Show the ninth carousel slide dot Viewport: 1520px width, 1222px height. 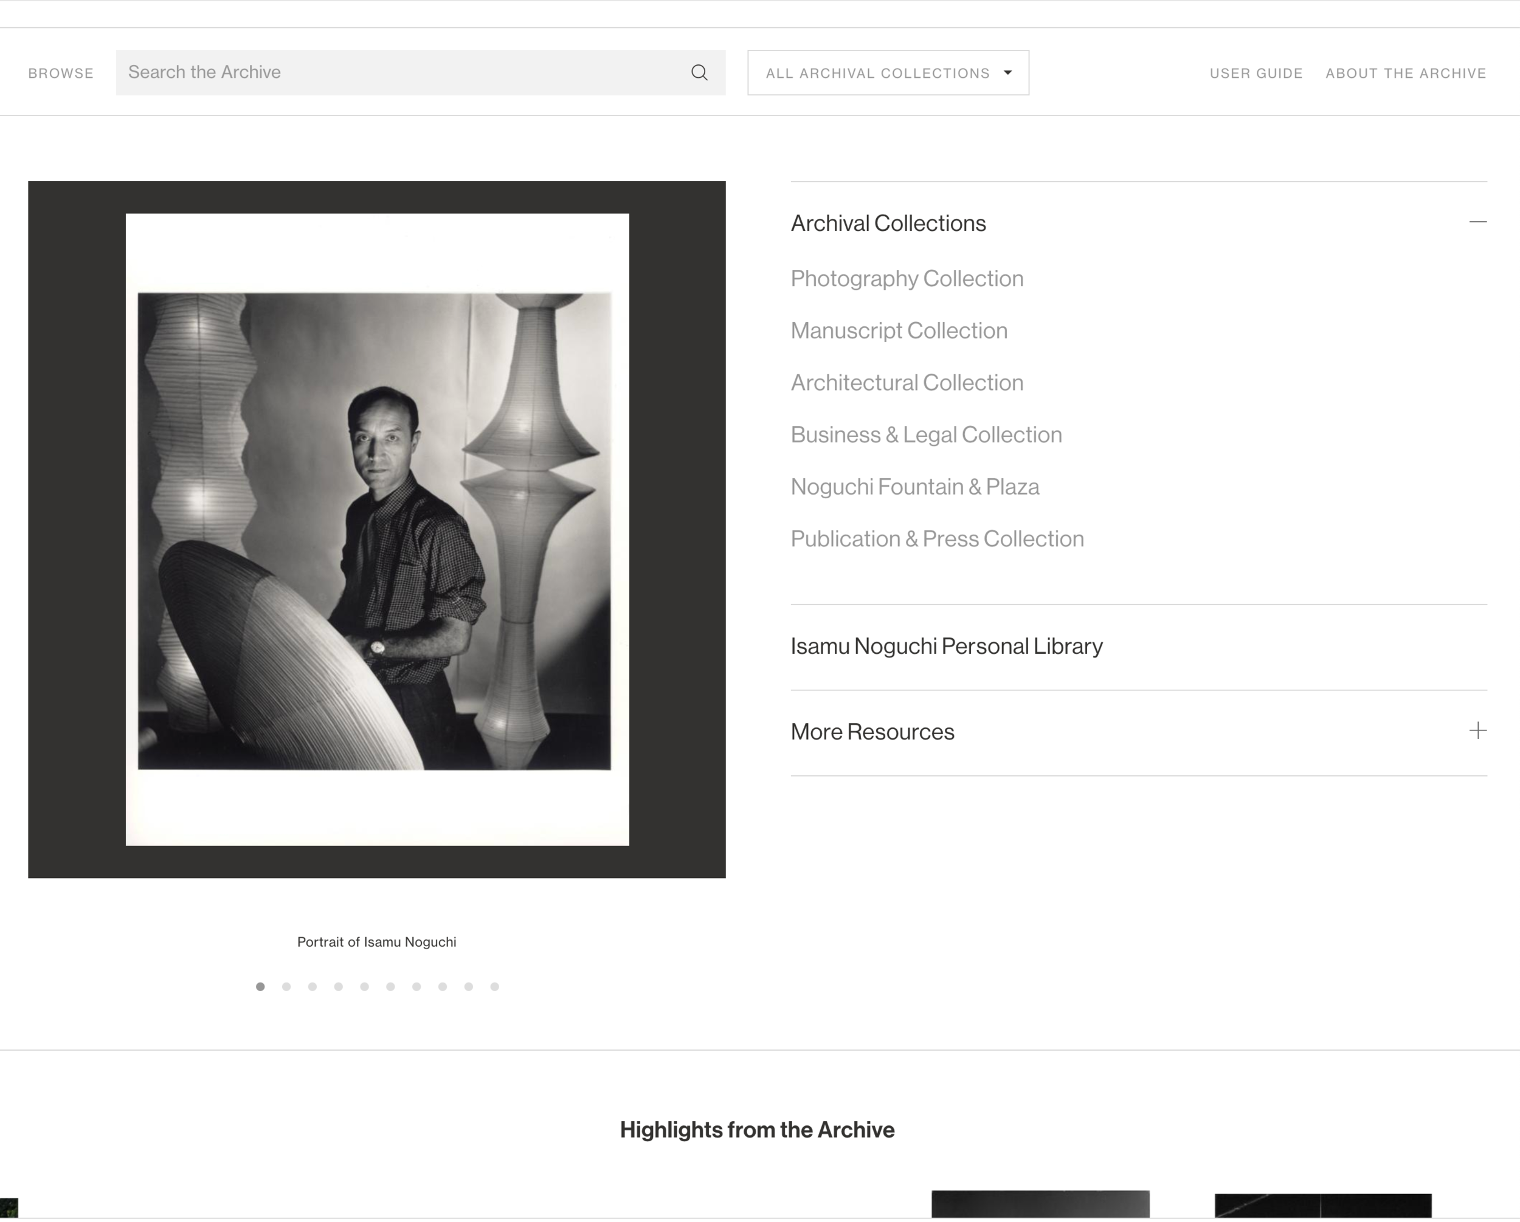tap(468, 987)
